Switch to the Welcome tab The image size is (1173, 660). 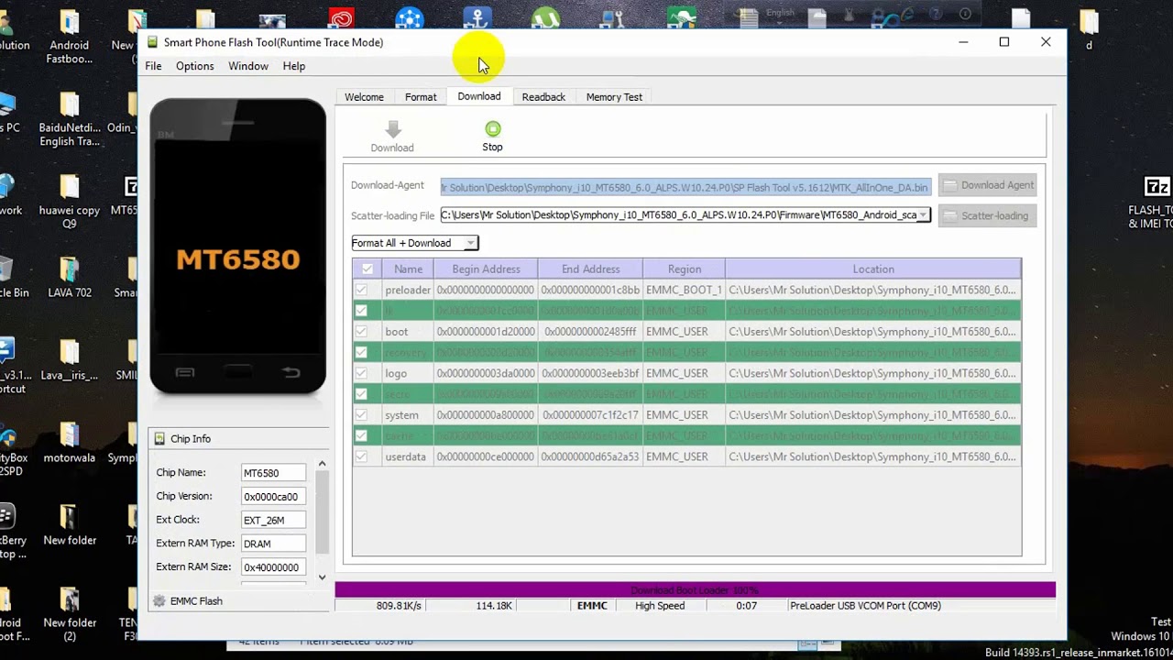(x=364, y=97)
